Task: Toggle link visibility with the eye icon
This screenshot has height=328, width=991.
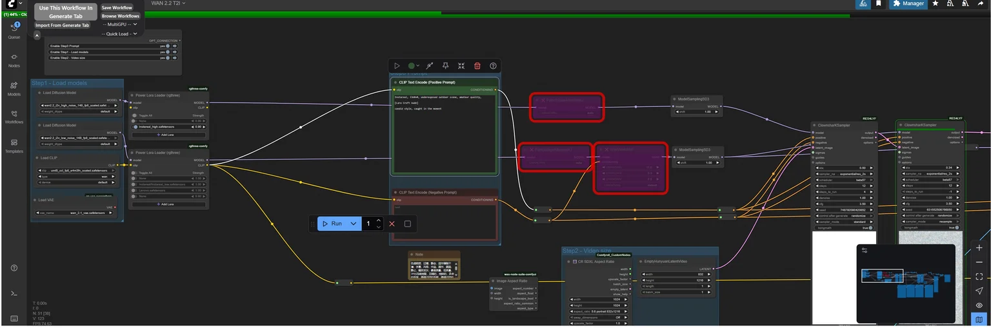Action: click(x=979, y=305)
